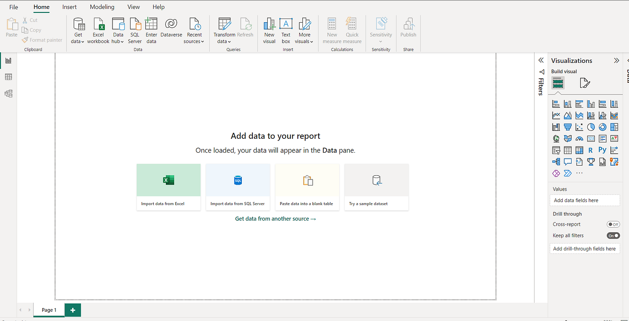Turn off Keep all filters
The width and height of the screenshot is (629, 321).
point(613,235)
